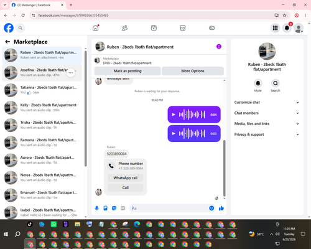The width and height of the screenshot is (311, 249).
Task: Open Chrome menu three dots
Action: (305, 15)
